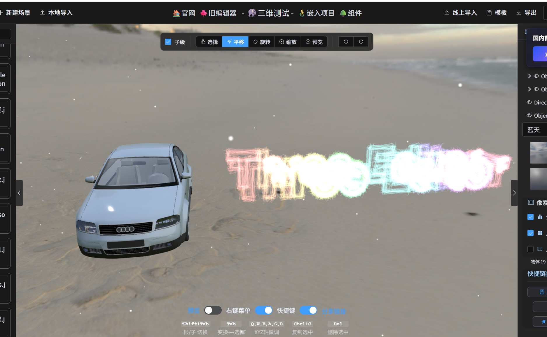Toggle the switch between 预览 and 右键菜单
This screenshot has height=337, width=547.
coord(213,310)
